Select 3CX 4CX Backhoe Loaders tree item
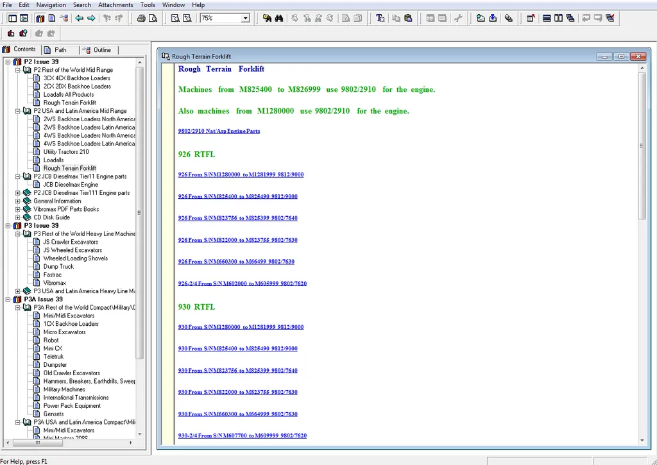The width and height of the screenshot is (657, 465). point(77,78)
